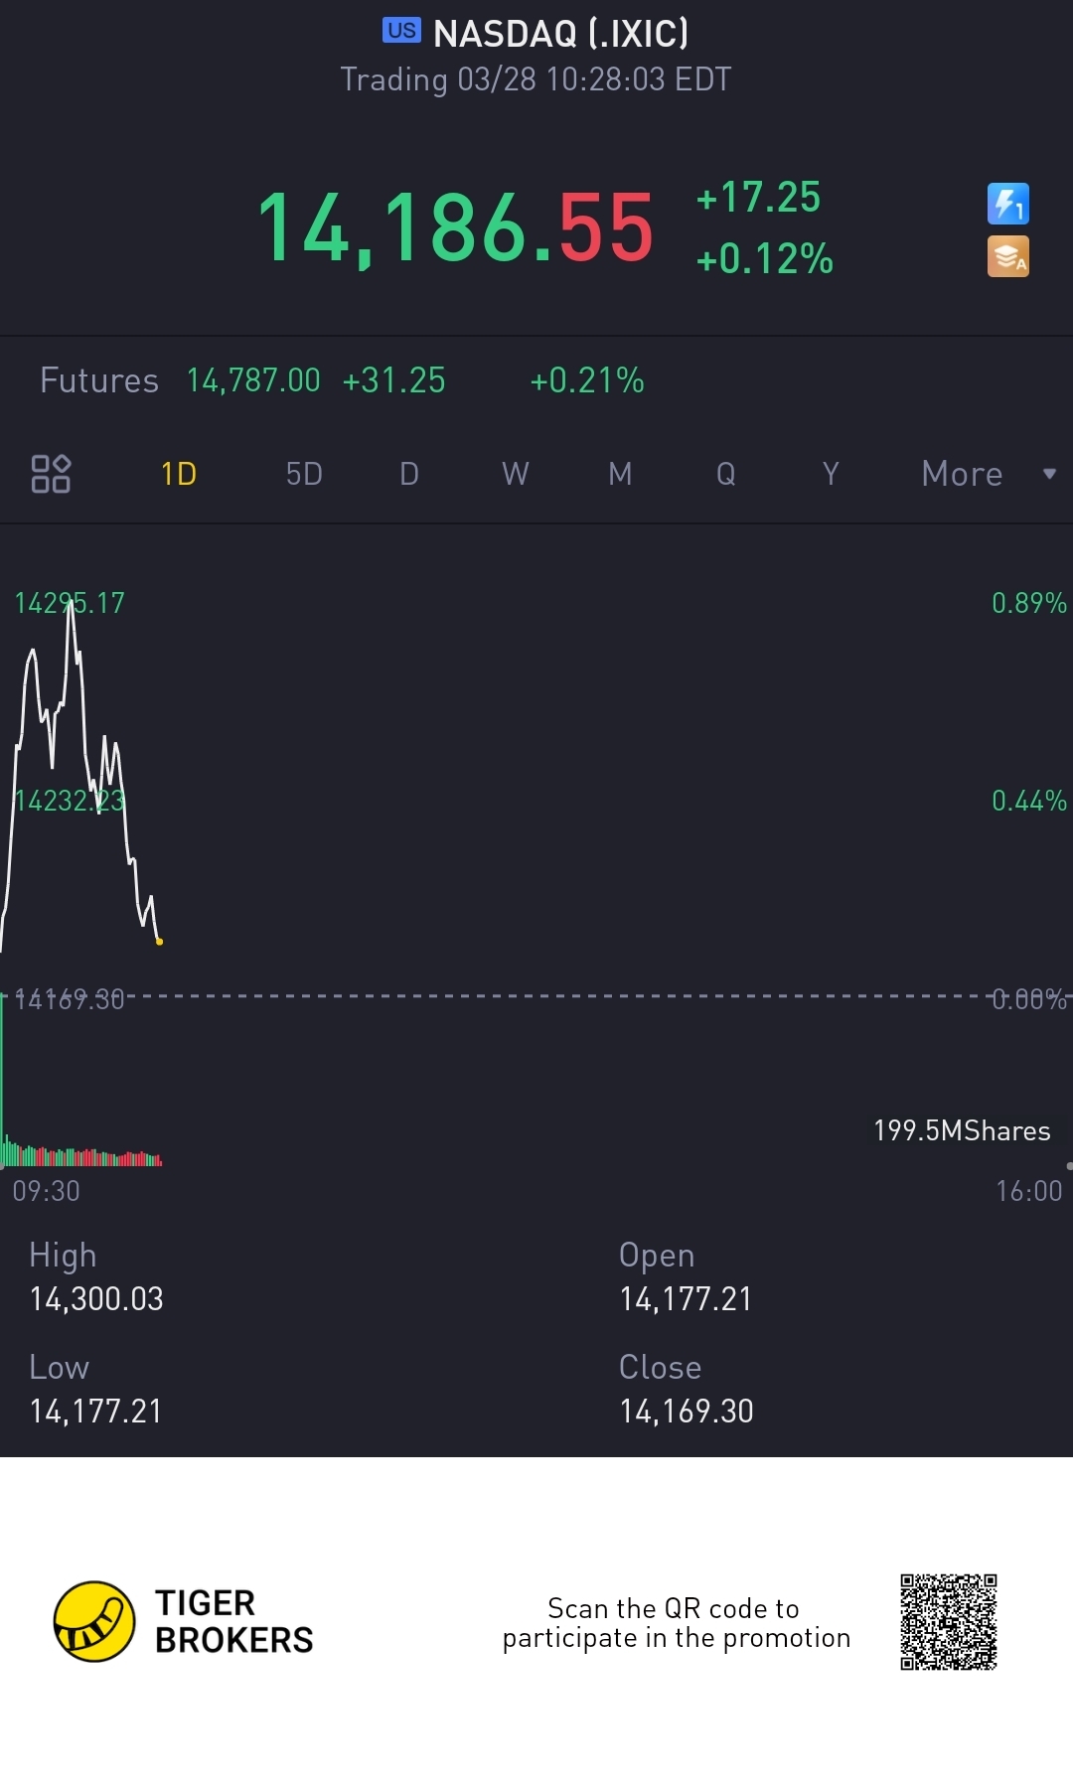The height and width of the screenshot is (1787, 1073).
Task: Tap the NASDAQ (.IXIC) title
Action: (560, 33)
